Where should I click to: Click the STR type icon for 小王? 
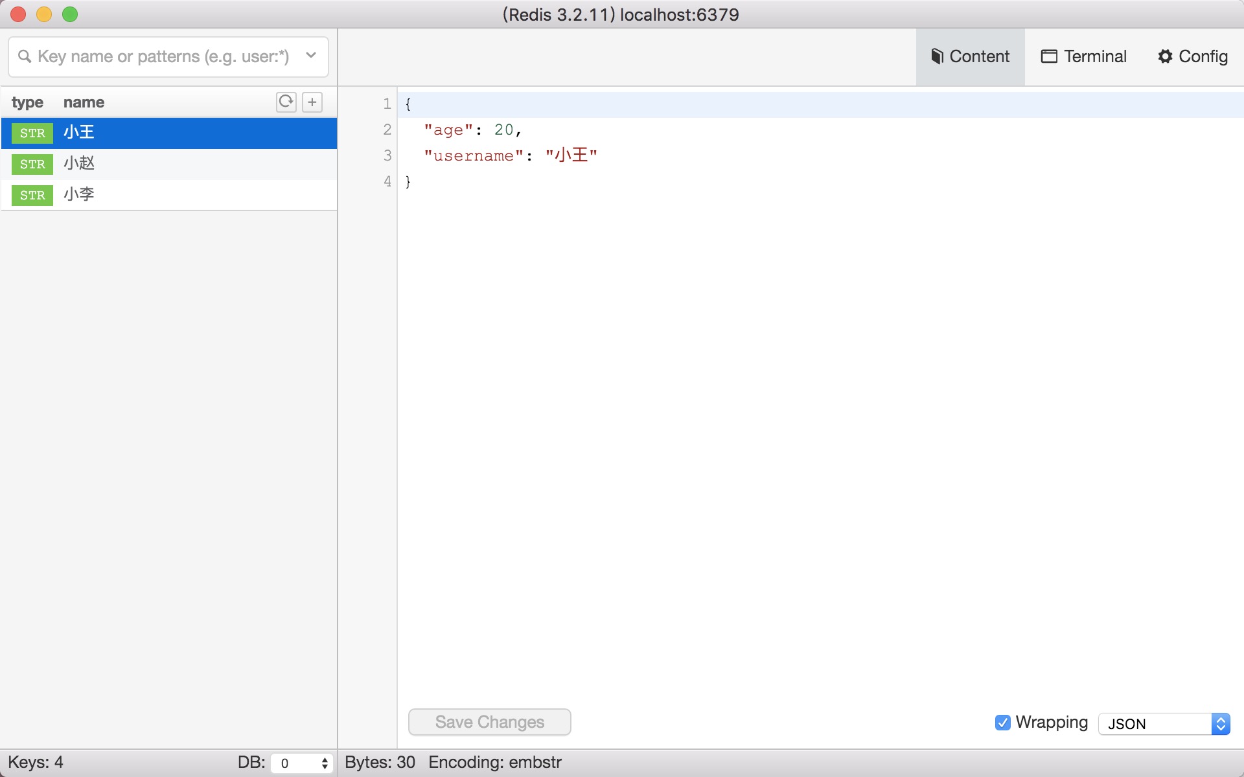point(31,133)
